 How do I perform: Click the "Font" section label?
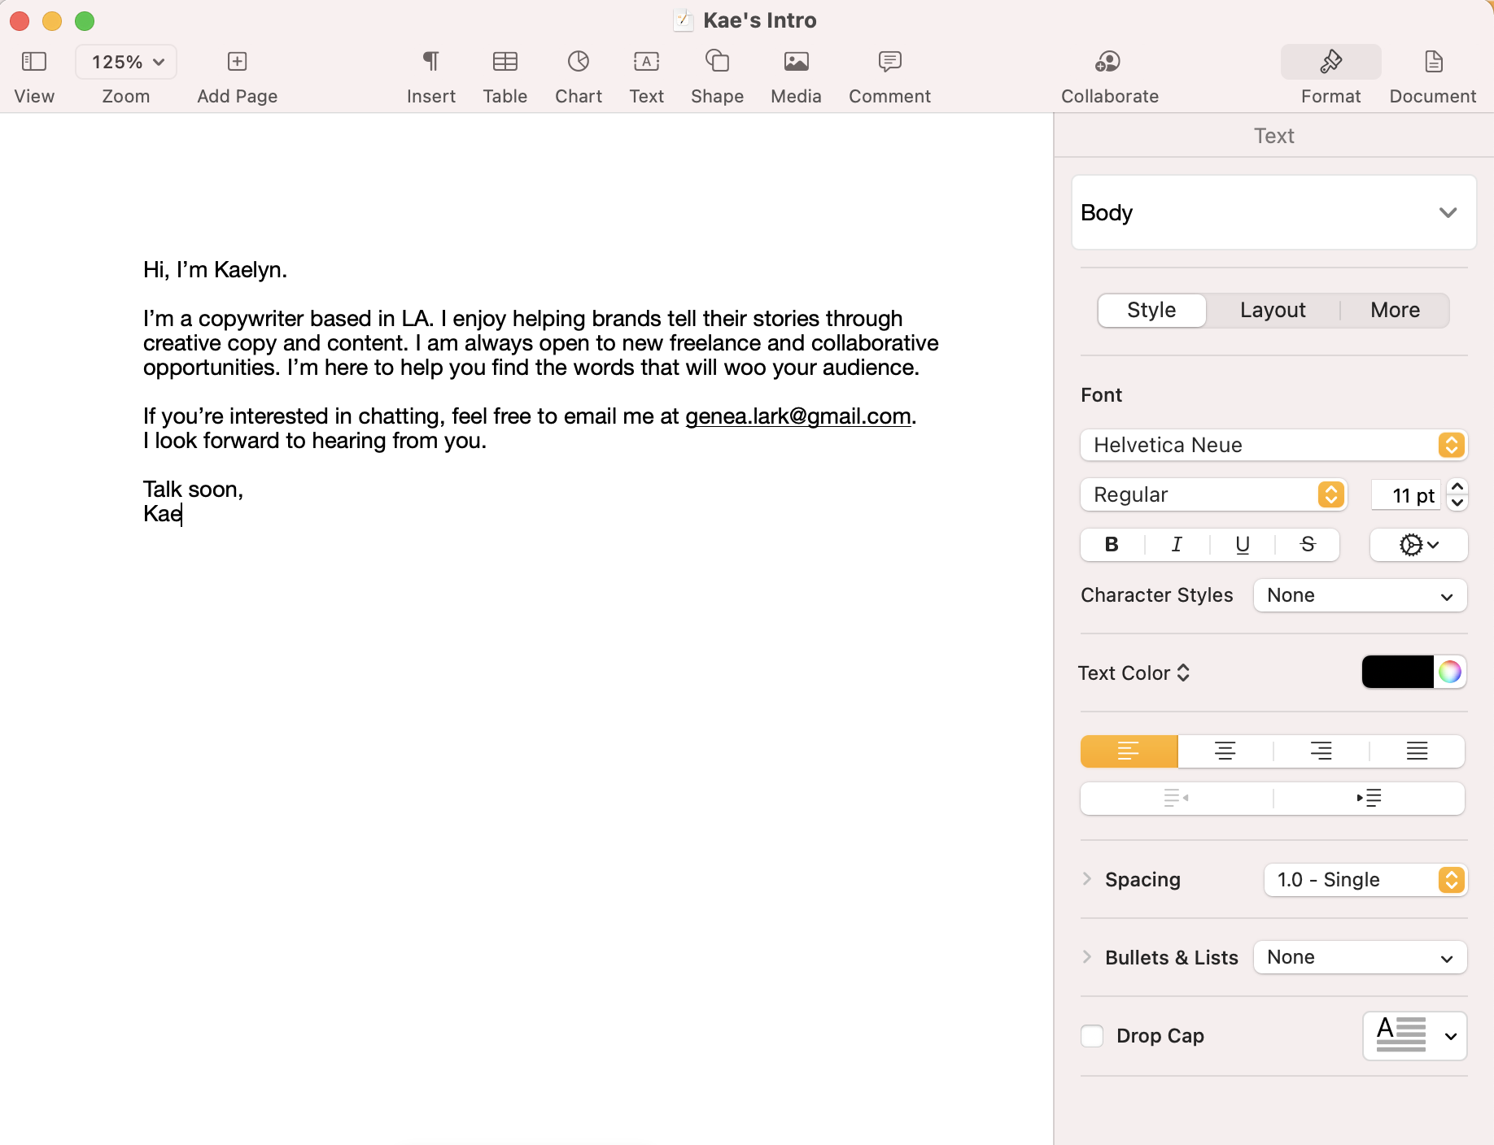pyautogui.click(x=1101, y=395)
